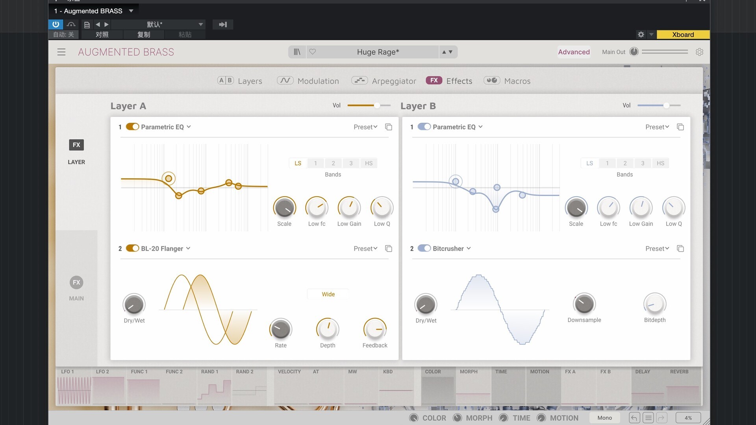This screenshot has width=756, height=425.
Task: Step to next preset with arrows
Action: [x=451, y=52]
